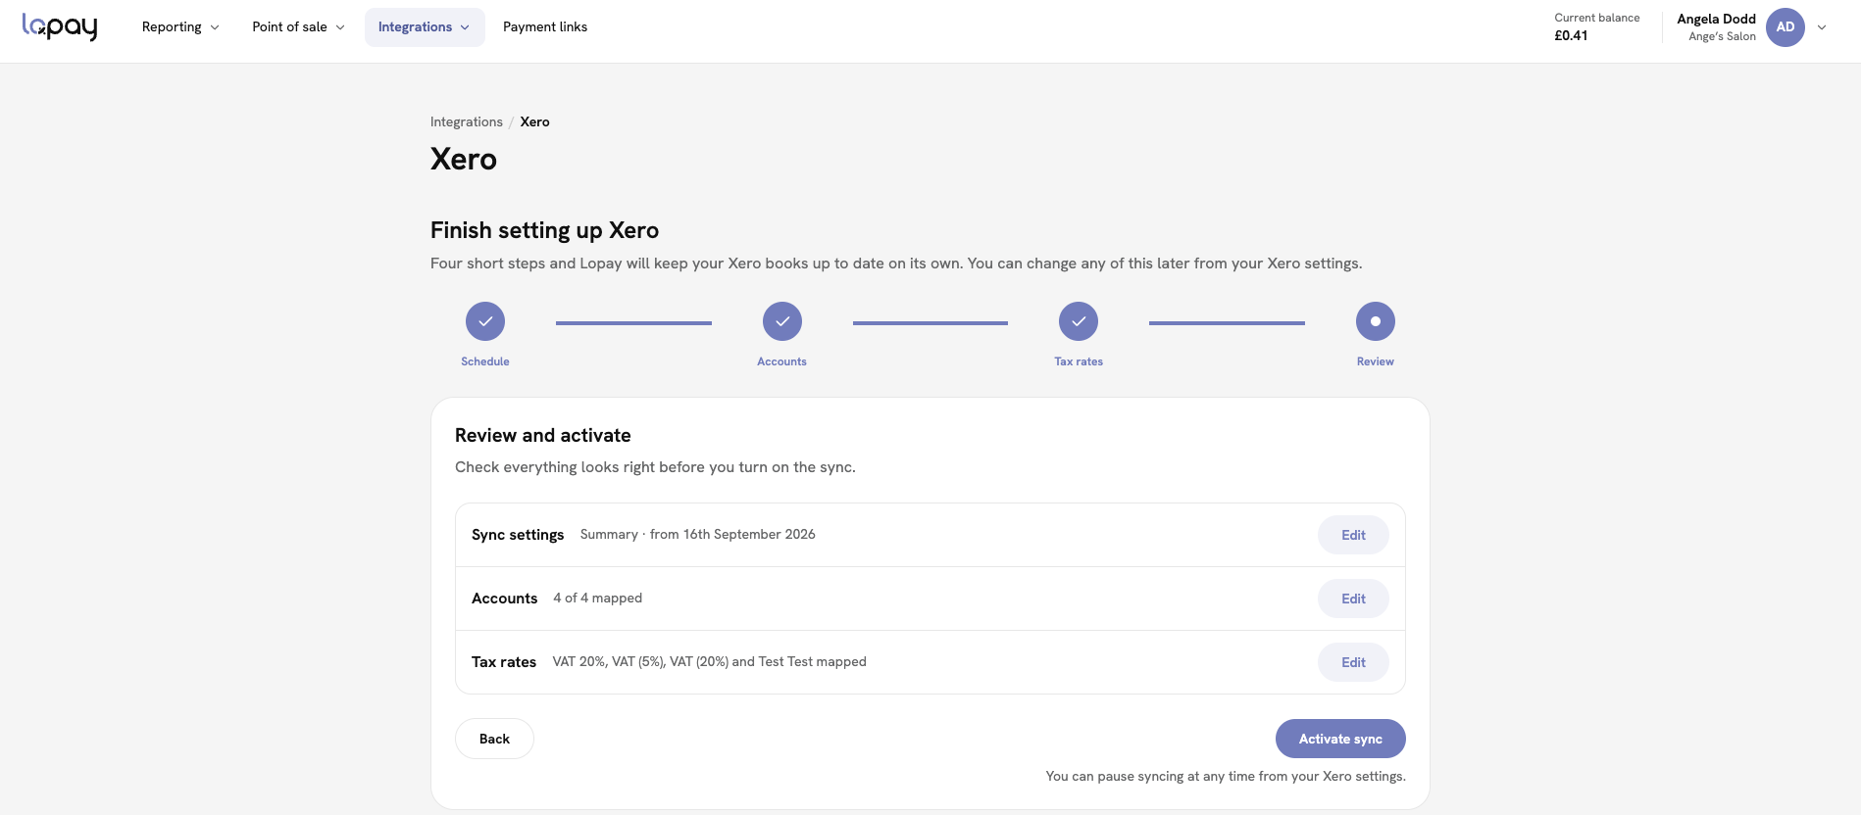The width and height of the screenshot is (1861, 815).
Task: Expand the account menu chevron
Action: 1822,27
